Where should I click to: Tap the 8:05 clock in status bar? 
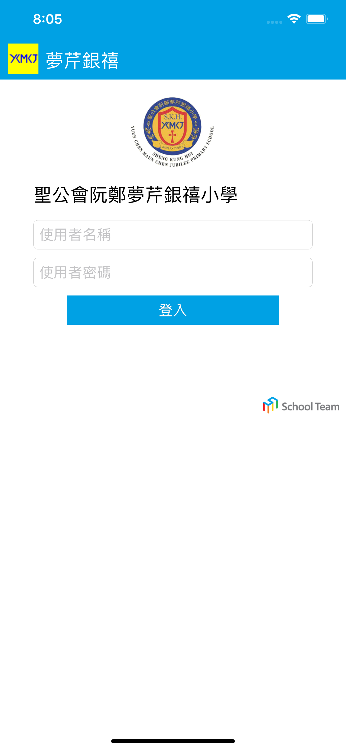click(x=47, y=19)
